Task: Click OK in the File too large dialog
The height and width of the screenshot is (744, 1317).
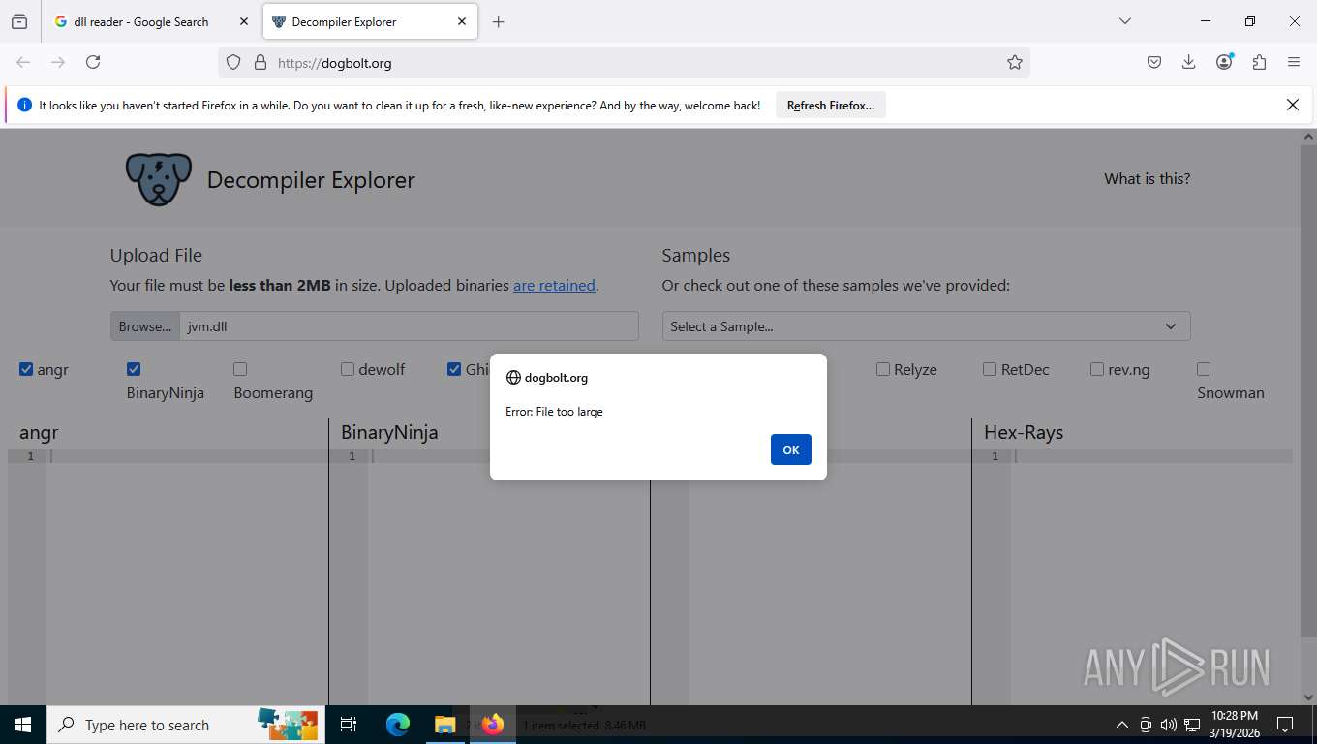Action: click(790, 449)
